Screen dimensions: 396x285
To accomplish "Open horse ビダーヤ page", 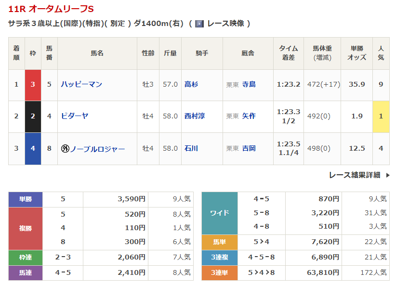I will point(75,116).
